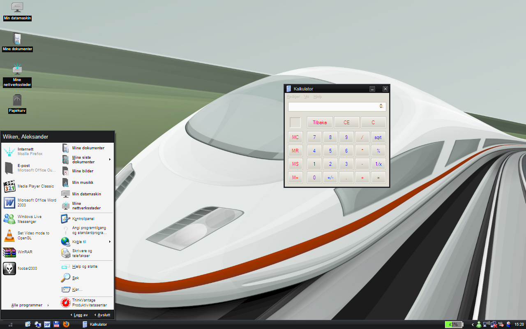
Task: Click digit 7 in Kalkulator
Action: point(314,137)
